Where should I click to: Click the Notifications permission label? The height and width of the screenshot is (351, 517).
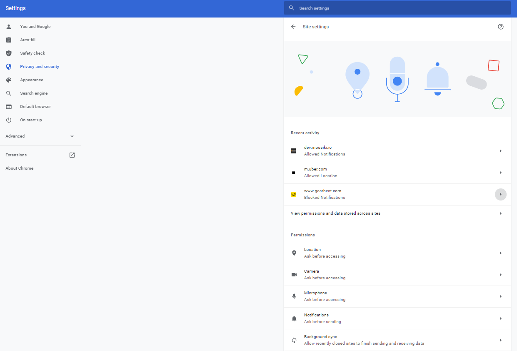(316, 315)
